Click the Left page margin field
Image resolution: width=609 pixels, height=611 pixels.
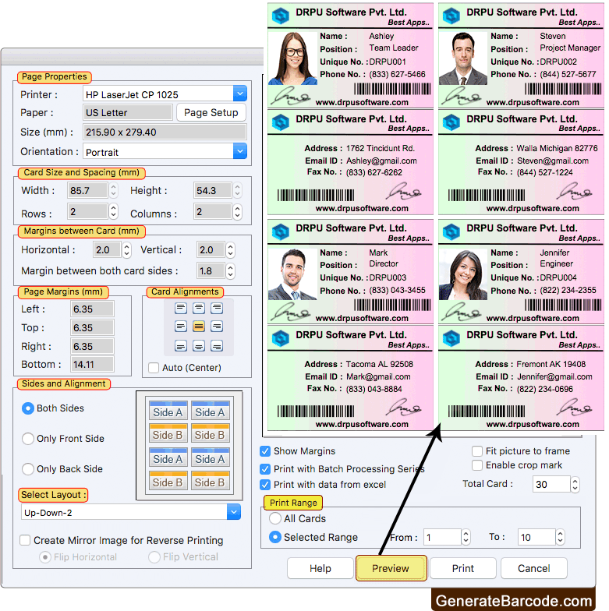(92, 309)
